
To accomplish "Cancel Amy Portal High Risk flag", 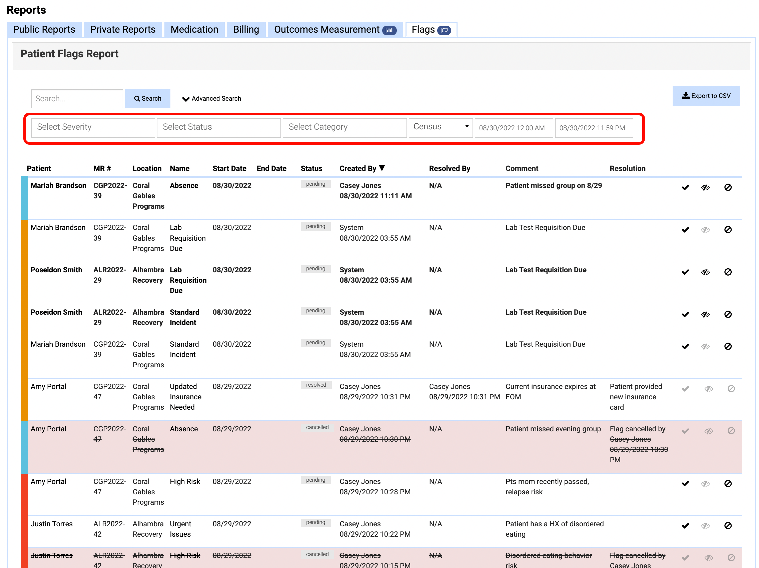I will [728, 484].
